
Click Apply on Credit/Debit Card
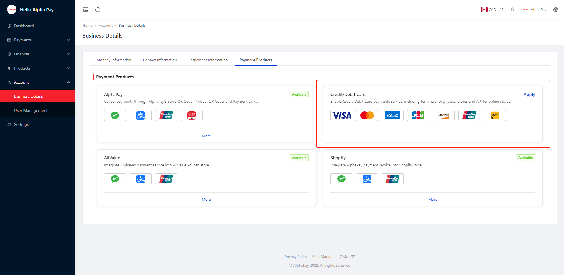[x=529, y=95]
